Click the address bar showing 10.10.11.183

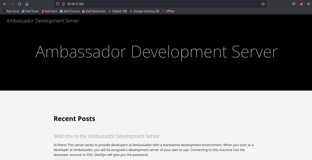[x=160, y=4]
